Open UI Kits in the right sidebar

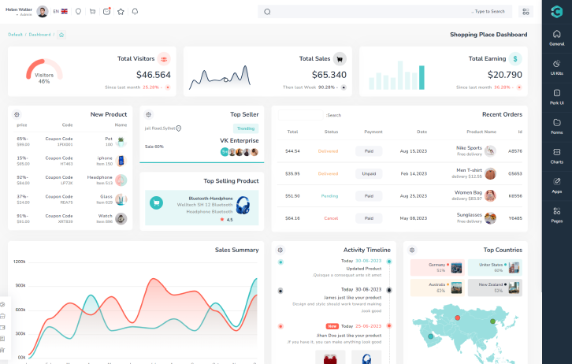556,68
